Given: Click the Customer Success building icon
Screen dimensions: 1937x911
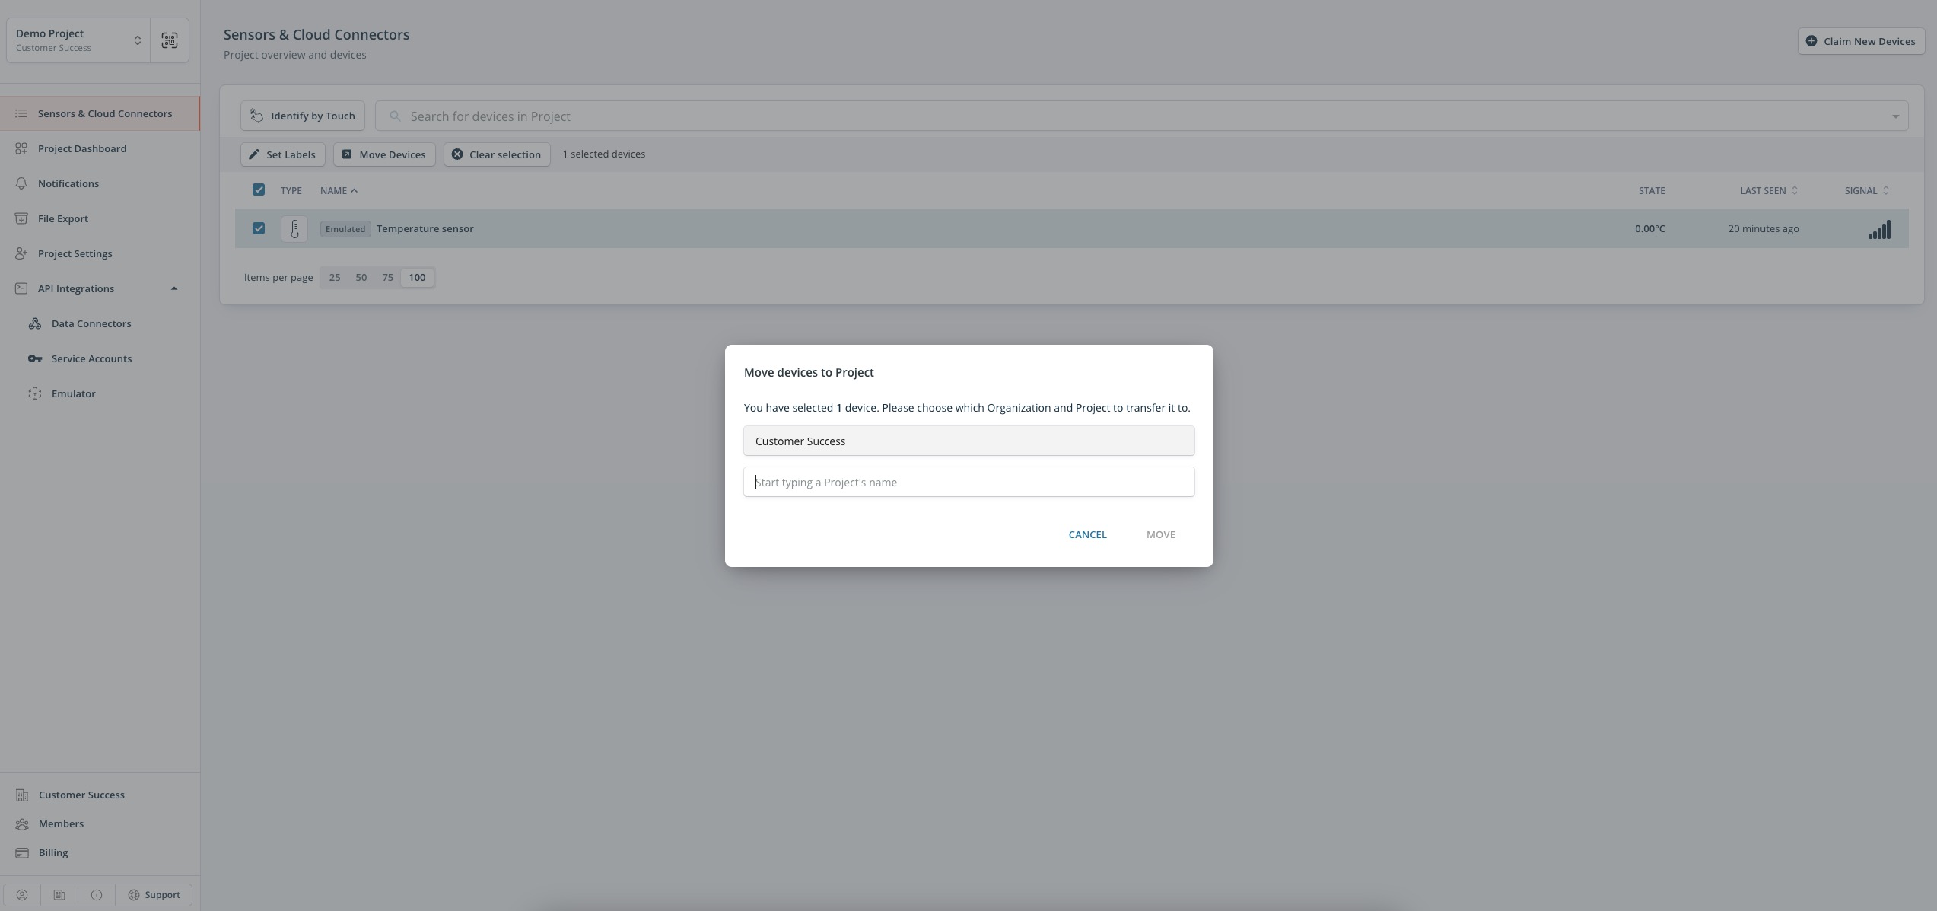Looking at the screenshot, I should click(x=22, y=795).
